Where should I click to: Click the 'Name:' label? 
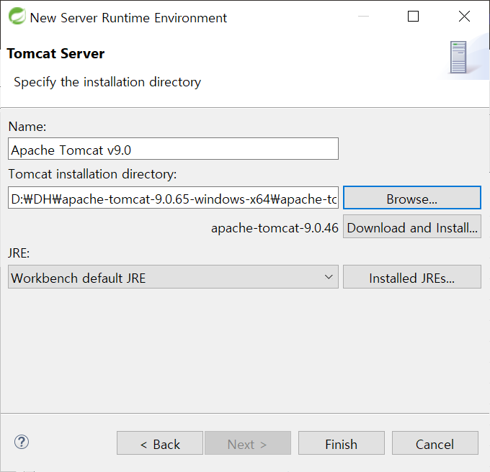(x=27, y=127)
